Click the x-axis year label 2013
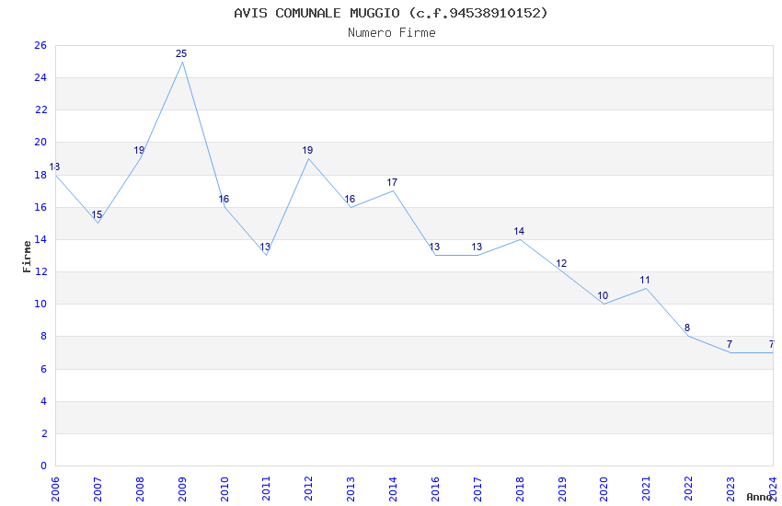 click(x=351, y=489)
